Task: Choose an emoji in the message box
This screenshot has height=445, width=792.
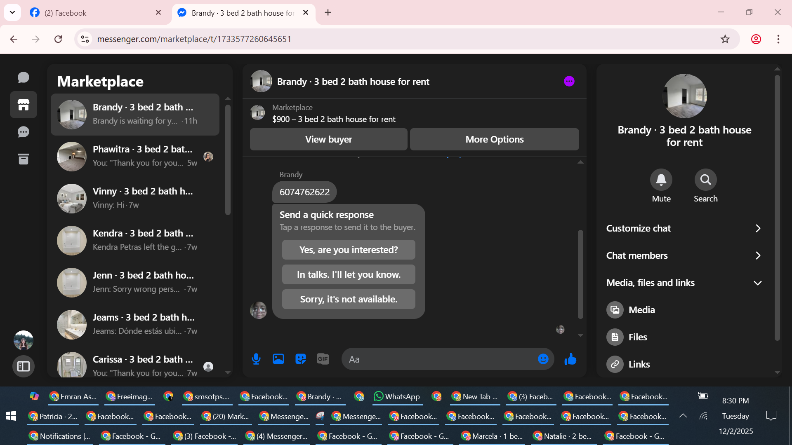Action: (x=543, y=359)
